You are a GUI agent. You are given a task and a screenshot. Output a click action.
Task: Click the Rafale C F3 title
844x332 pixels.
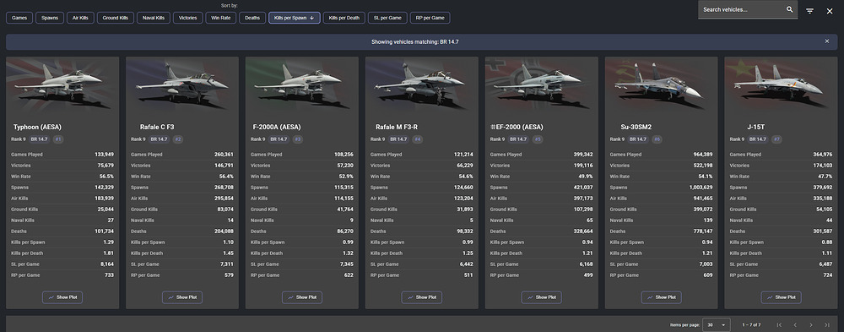point(157,128)
